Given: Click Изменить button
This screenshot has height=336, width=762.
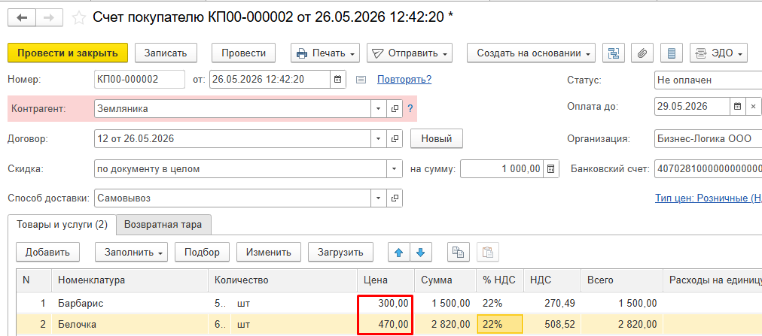Looking at the screenshot, I should [269, 252].
